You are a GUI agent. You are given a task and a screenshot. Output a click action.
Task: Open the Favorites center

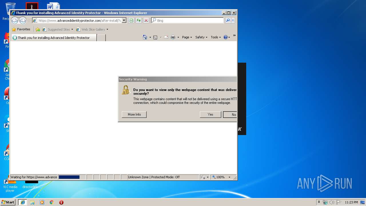point(21,29)
